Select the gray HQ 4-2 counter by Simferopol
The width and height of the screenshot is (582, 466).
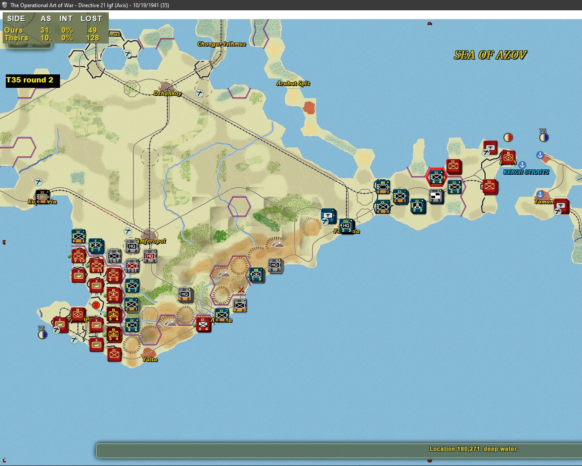[x=132, y=246]
